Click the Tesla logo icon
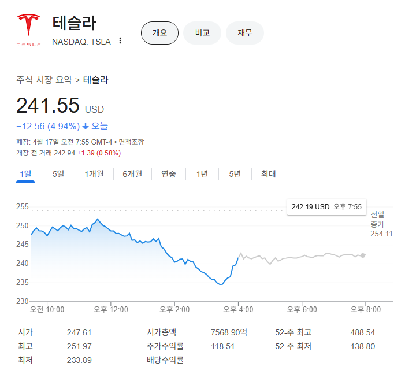The width and height of the screenshot is (405, 374). (28, 30)
